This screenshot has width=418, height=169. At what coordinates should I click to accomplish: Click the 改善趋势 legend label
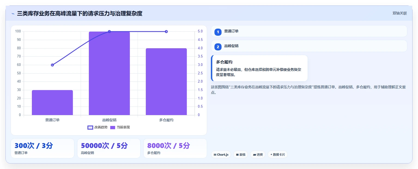tap(101, 127)
